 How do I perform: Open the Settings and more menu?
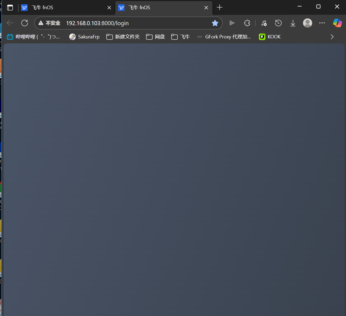click(322, 23)
